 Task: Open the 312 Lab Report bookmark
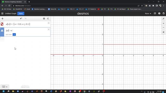120,9
